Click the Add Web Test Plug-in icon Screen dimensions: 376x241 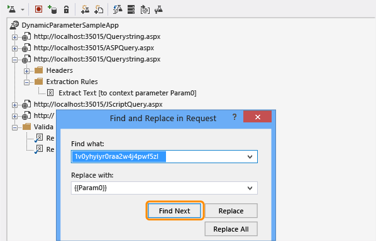coord(85,9)
